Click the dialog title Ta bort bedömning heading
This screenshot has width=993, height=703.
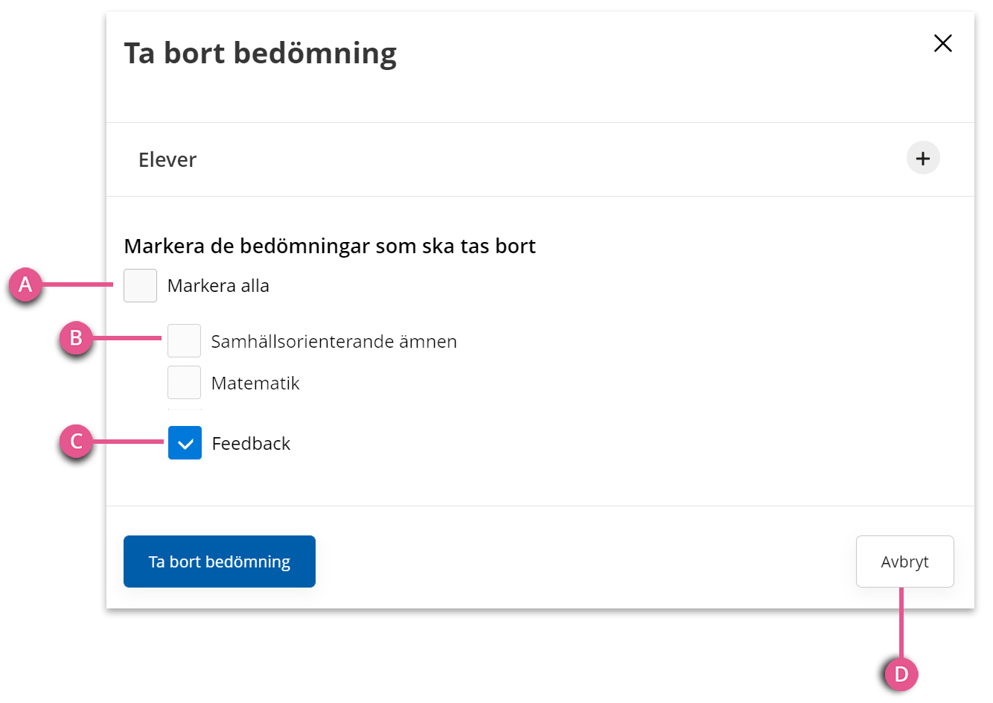coord(261,54)
